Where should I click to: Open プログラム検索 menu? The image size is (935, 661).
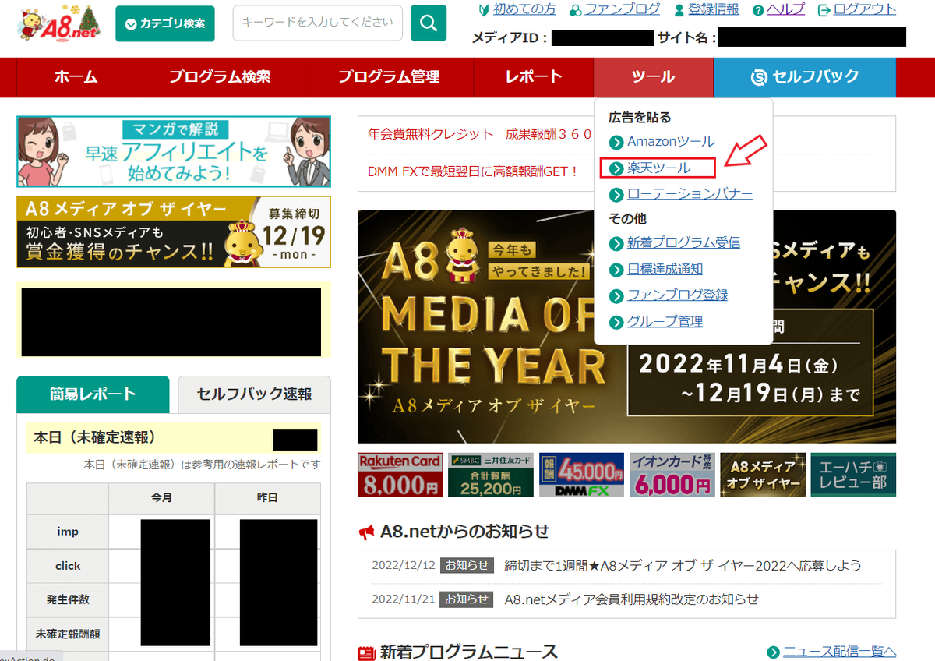pyautogui.click(x=220, y=76)
